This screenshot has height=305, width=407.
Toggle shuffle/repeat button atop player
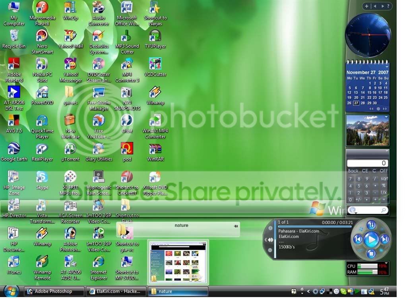point(371,225)
